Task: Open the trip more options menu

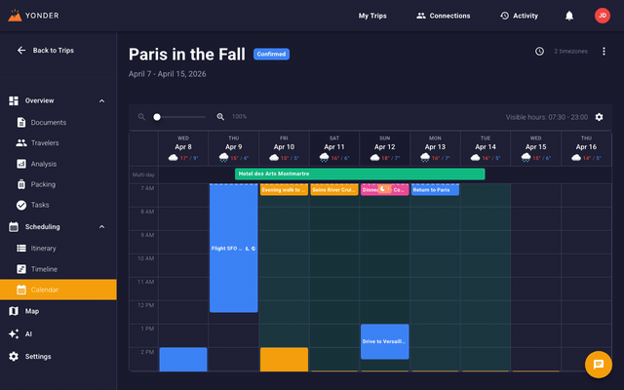Action: tap(604, 51)
